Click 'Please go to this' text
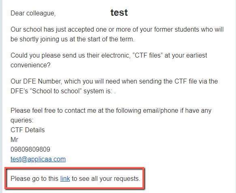The height and width of the screenshot is (193, 236). (34, 179)
